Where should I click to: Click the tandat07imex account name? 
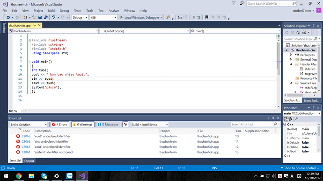[302, 11]
